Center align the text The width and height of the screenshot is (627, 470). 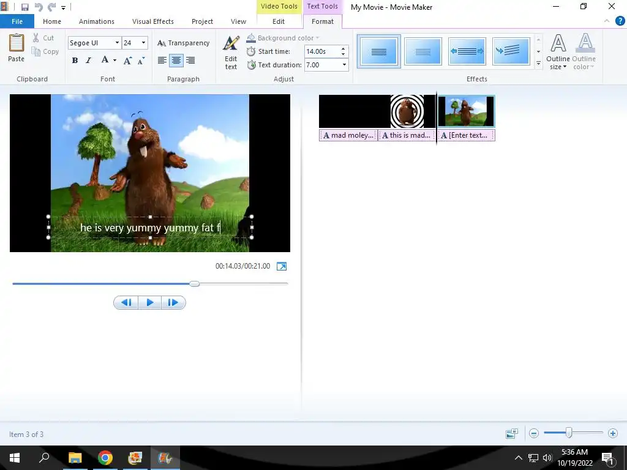pos(176,61)
